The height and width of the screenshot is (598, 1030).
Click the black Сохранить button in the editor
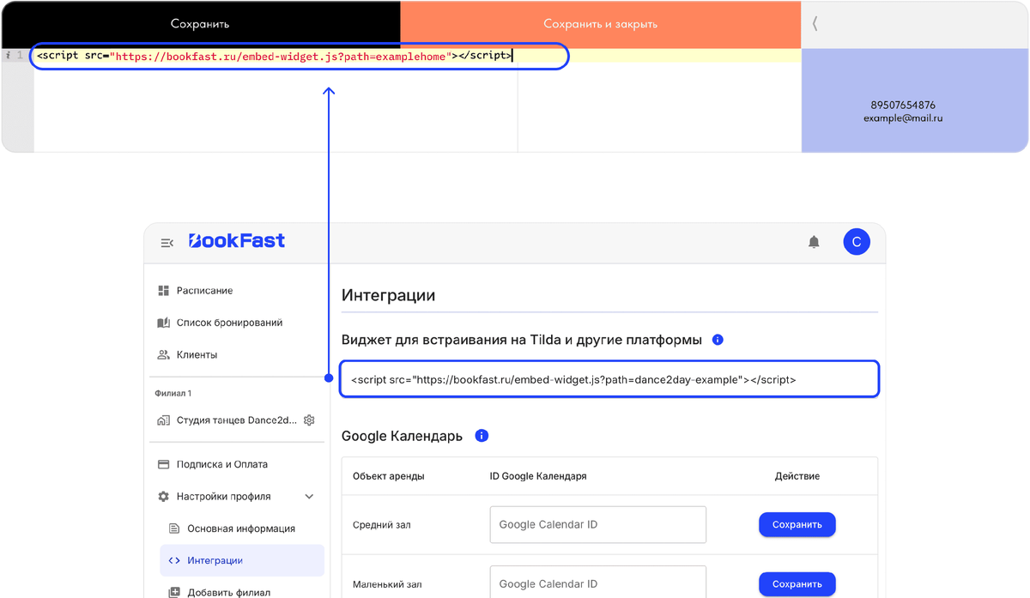(200, 24)
